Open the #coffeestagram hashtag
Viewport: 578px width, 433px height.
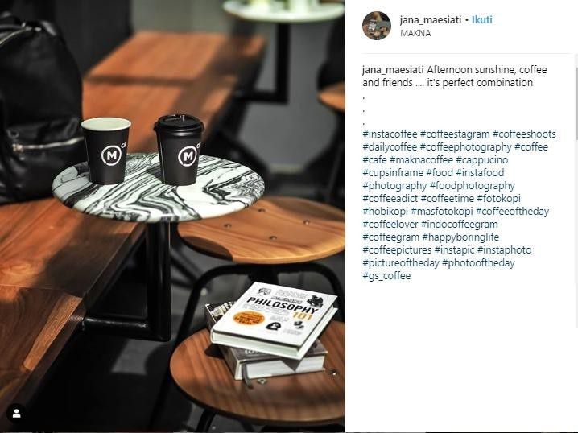(x=455, y=134)
